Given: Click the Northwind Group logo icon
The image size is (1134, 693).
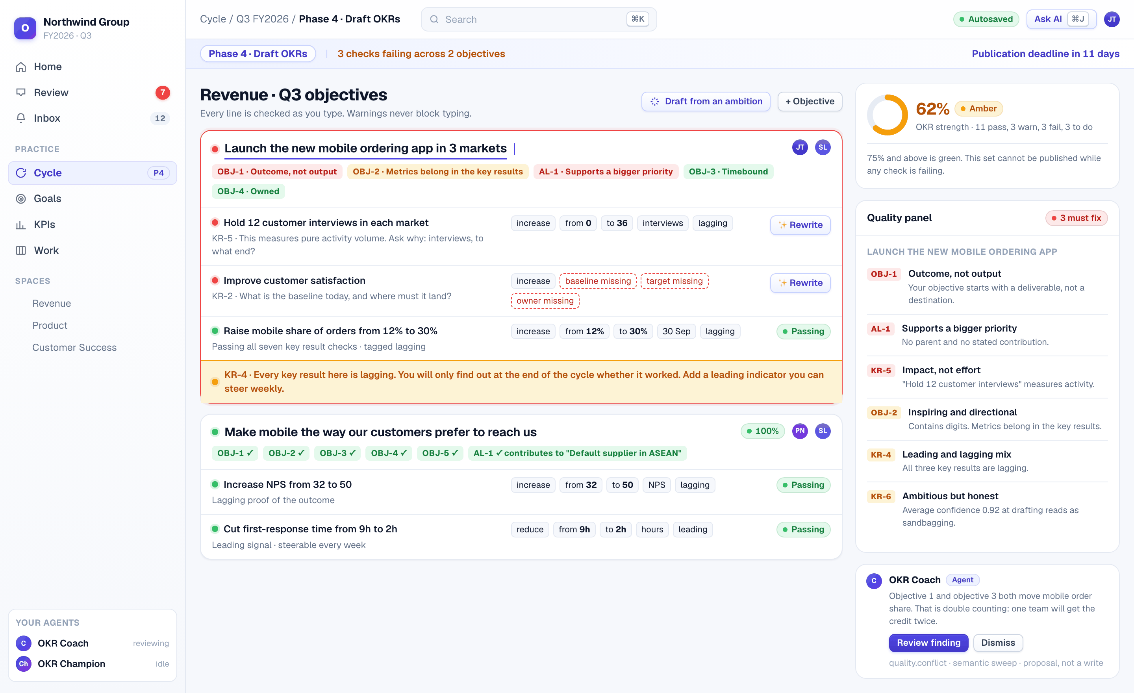Looking at the screenshot, I should click(x=25, y=28).
